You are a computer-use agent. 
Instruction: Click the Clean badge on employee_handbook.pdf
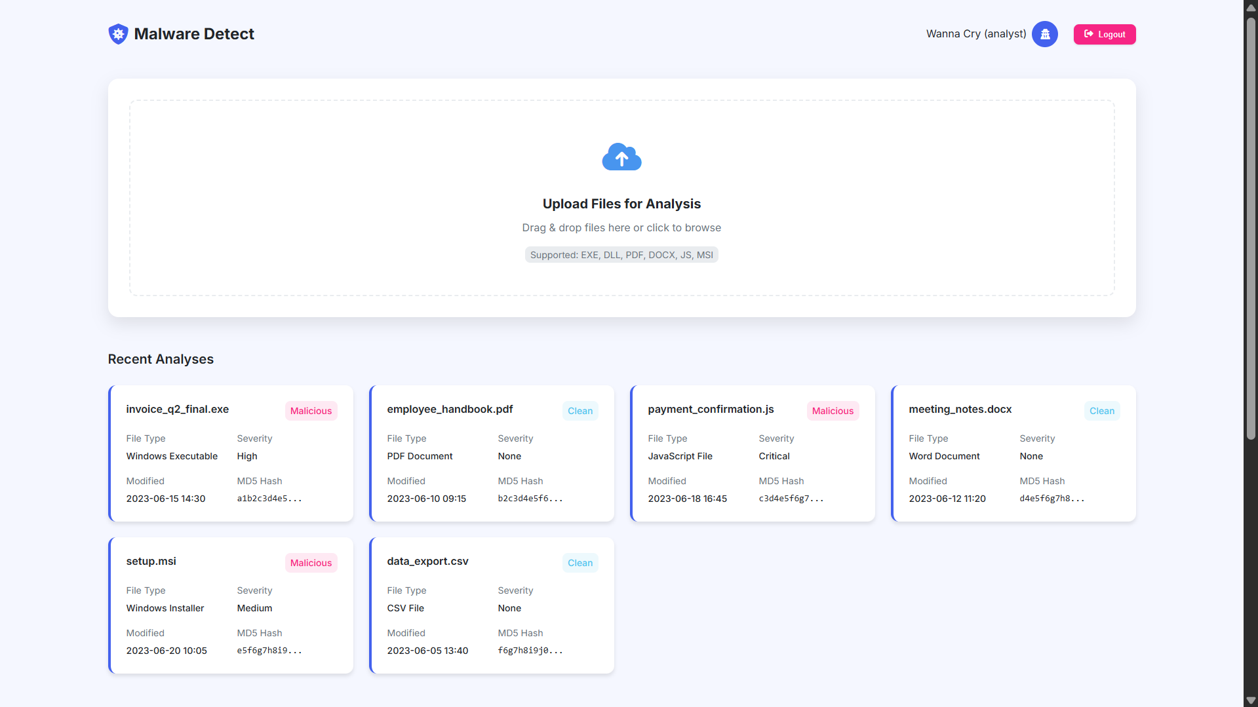(x=580, y=411)
